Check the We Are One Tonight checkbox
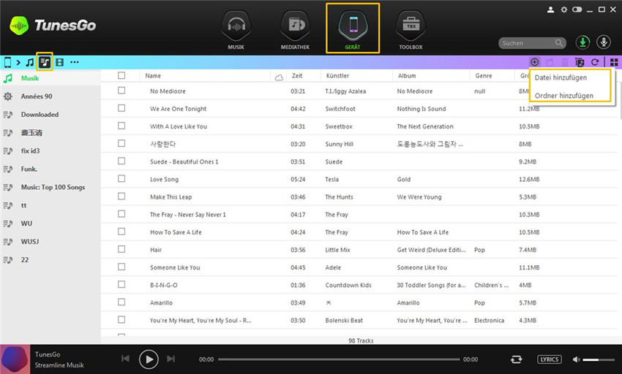The width and height of the screenshot is (622, 374). click(x=121, y=108)
